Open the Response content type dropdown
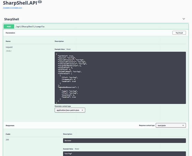Image resolution: width=192 pixels, height=156 pixels. coord(171,125)
